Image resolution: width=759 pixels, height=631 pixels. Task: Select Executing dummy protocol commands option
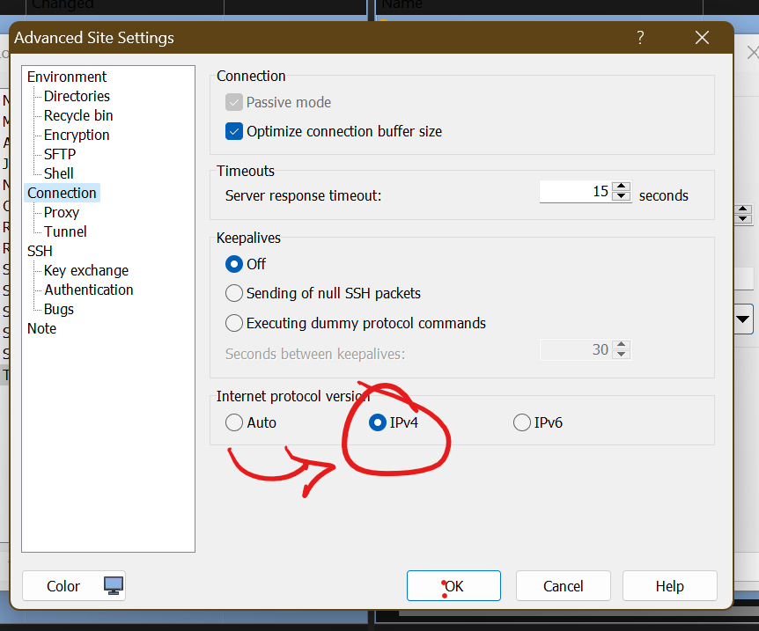click(x=234, y=323)
